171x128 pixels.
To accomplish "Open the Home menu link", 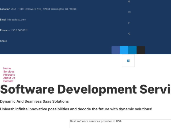I will pos(7,68).
